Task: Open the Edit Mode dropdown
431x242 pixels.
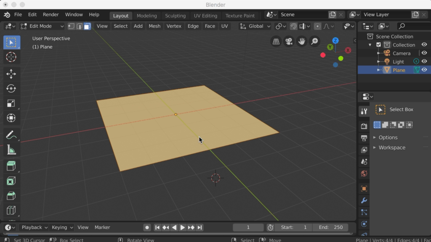Action: point(42,26)
